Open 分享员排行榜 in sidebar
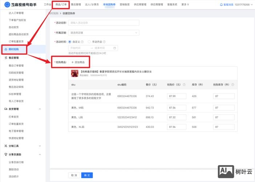The width and height of the screenshot is (255, 182). 16,162
